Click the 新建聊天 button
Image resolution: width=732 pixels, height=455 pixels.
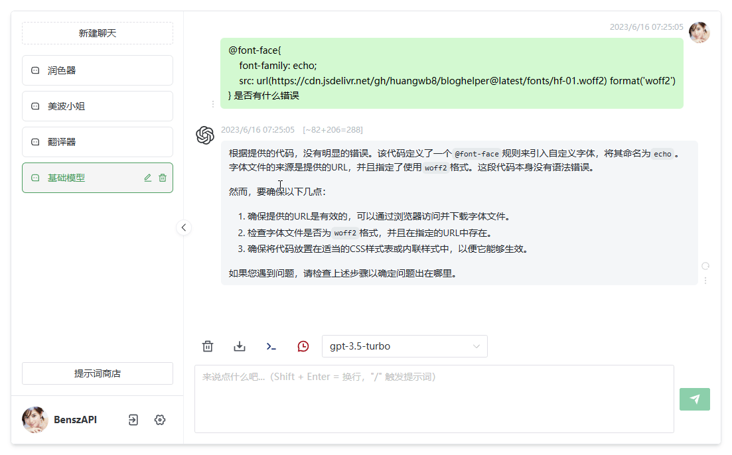pyautogui.click(x=98, y=33)
